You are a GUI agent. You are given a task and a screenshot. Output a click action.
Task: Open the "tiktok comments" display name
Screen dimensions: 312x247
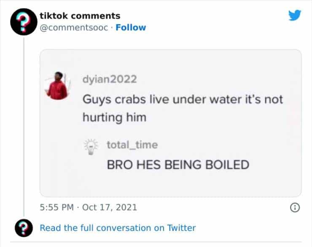[x=80, y=16]
